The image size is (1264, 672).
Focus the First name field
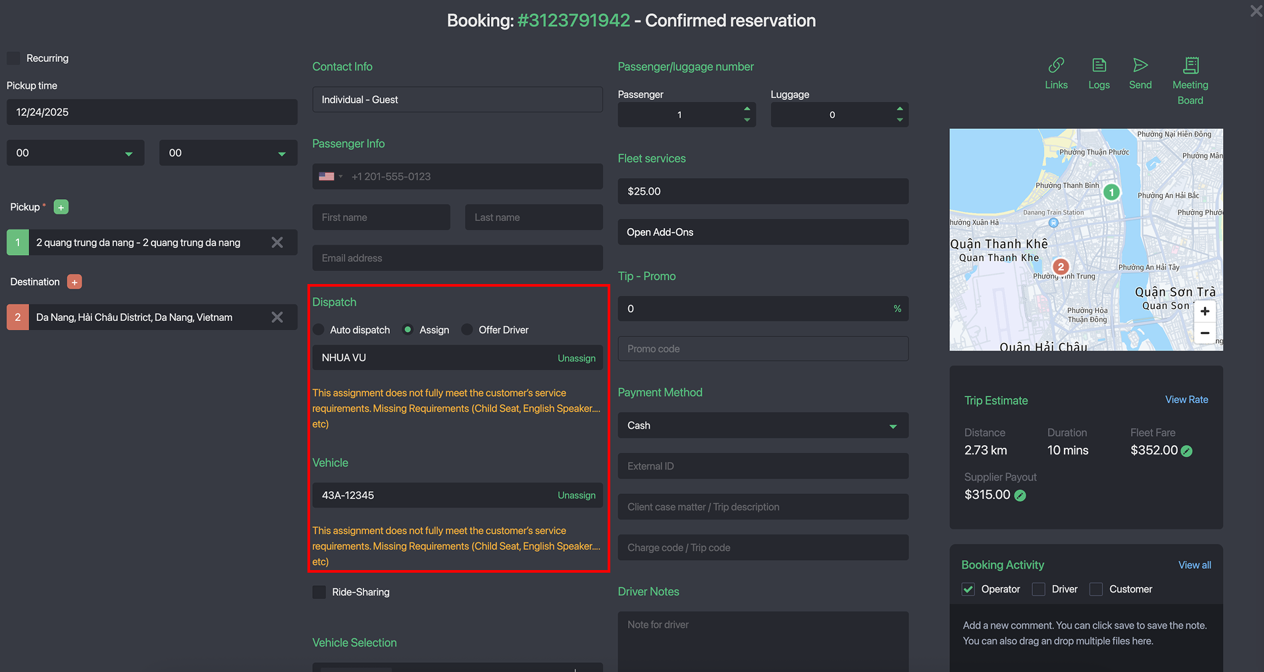[381, 217]
